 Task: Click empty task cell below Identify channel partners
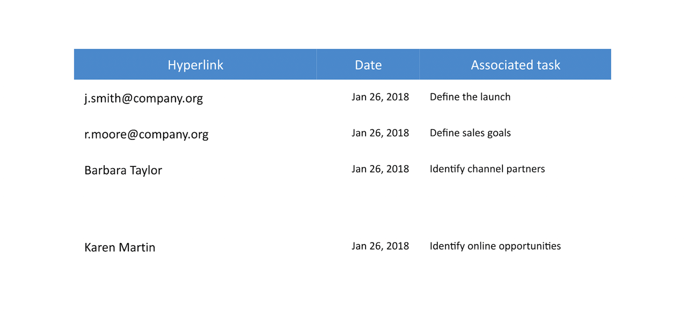[x=515, y=208]
